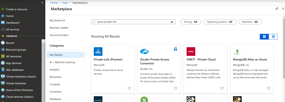Click 'Zscaler, Inc.' publisher text

tap(147, 69)
